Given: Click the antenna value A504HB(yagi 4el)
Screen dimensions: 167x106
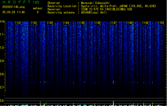Looking at the screenshot, I should pos(94,12).
